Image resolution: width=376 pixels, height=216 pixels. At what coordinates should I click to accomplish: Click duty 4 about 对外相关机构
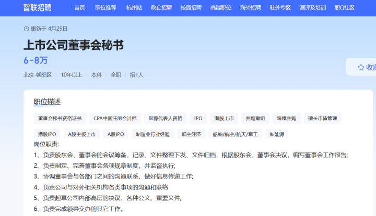(101, 187)
